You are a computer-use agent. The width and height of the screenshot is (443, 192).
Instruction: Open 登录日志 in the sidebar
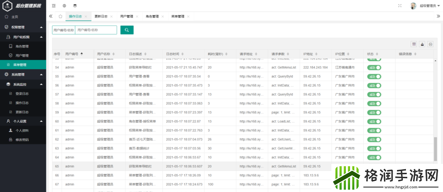pyautogui.click(x=22, y=94)
